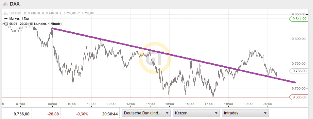Click the change value "-28,88"

click(x=53, y=114)
